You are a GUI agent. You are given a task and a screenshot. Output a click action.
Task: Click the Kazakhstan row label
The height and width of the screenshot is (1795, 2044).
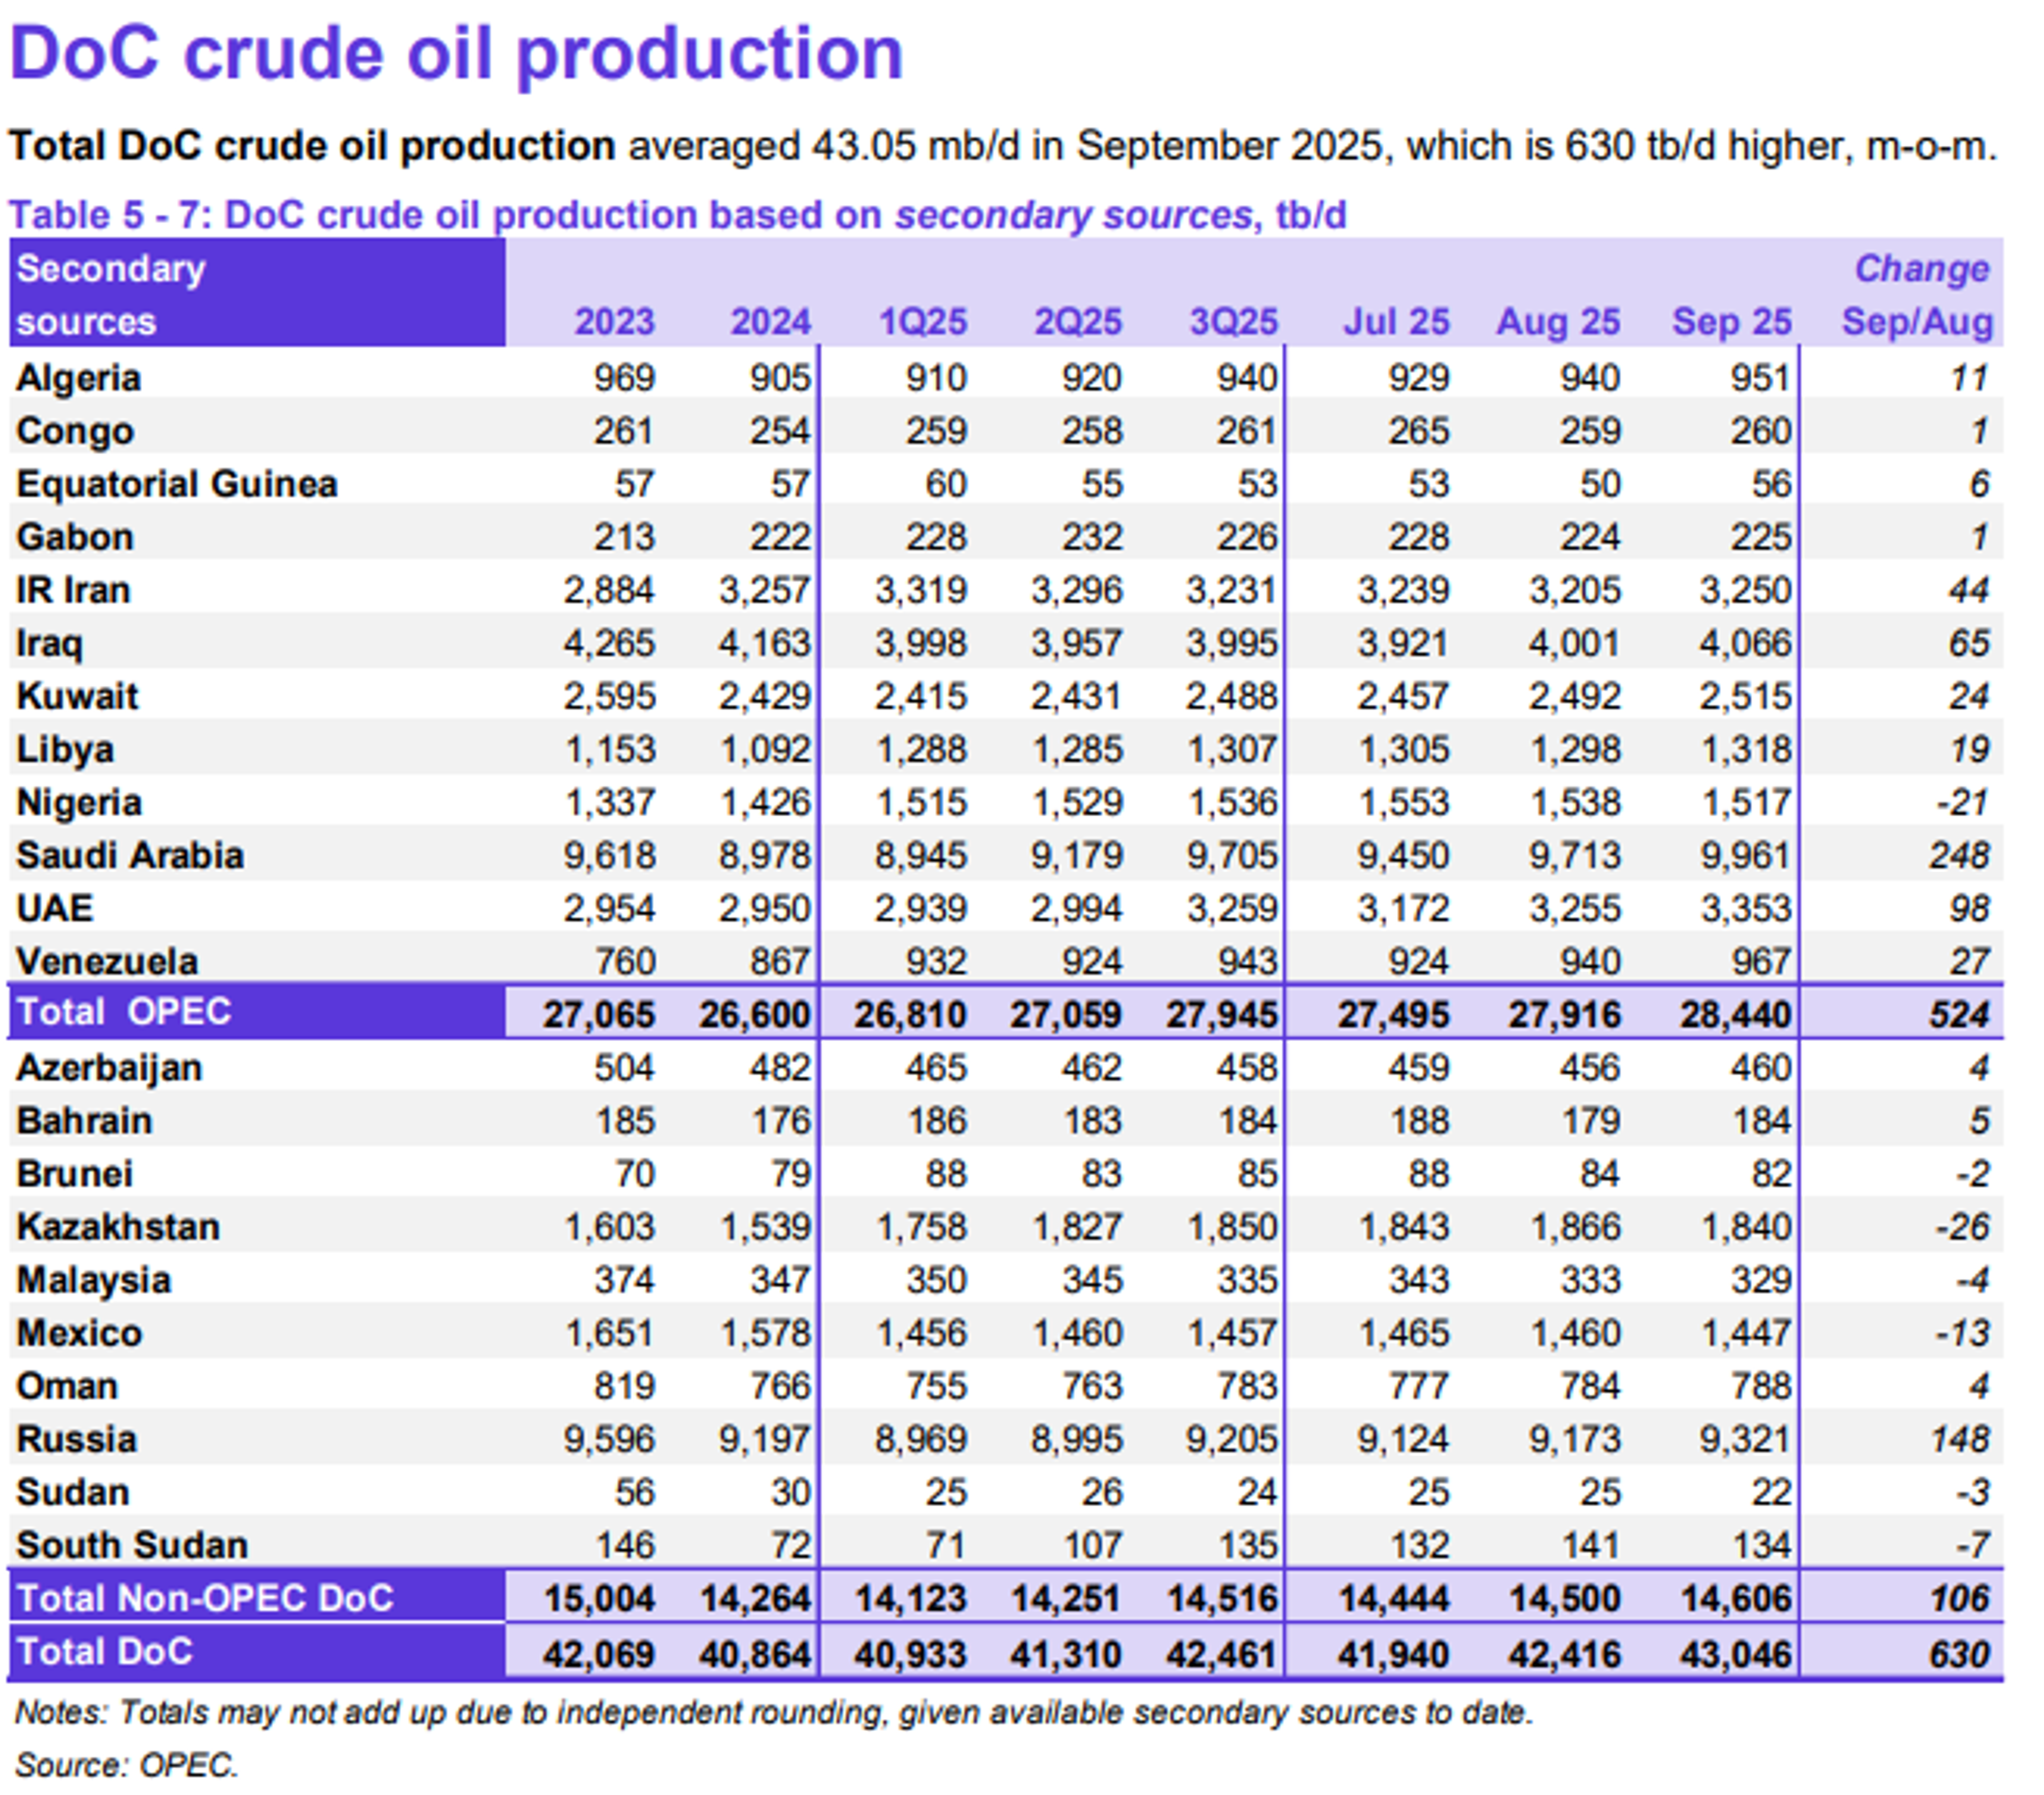(118, 1227)
